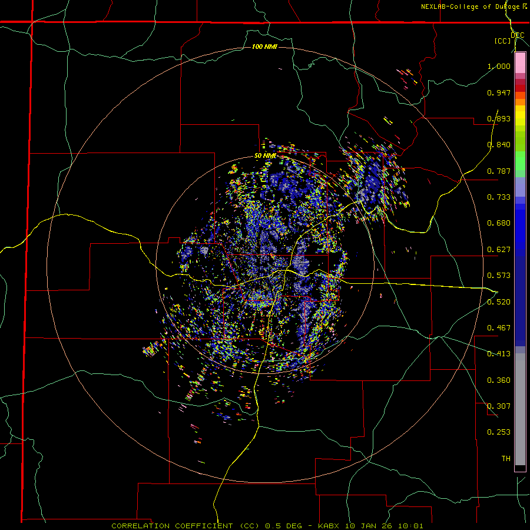Click the 1.000 color scale value
Image resolution: width=530 pixels, height=530 pixels.
coord(499,66)
